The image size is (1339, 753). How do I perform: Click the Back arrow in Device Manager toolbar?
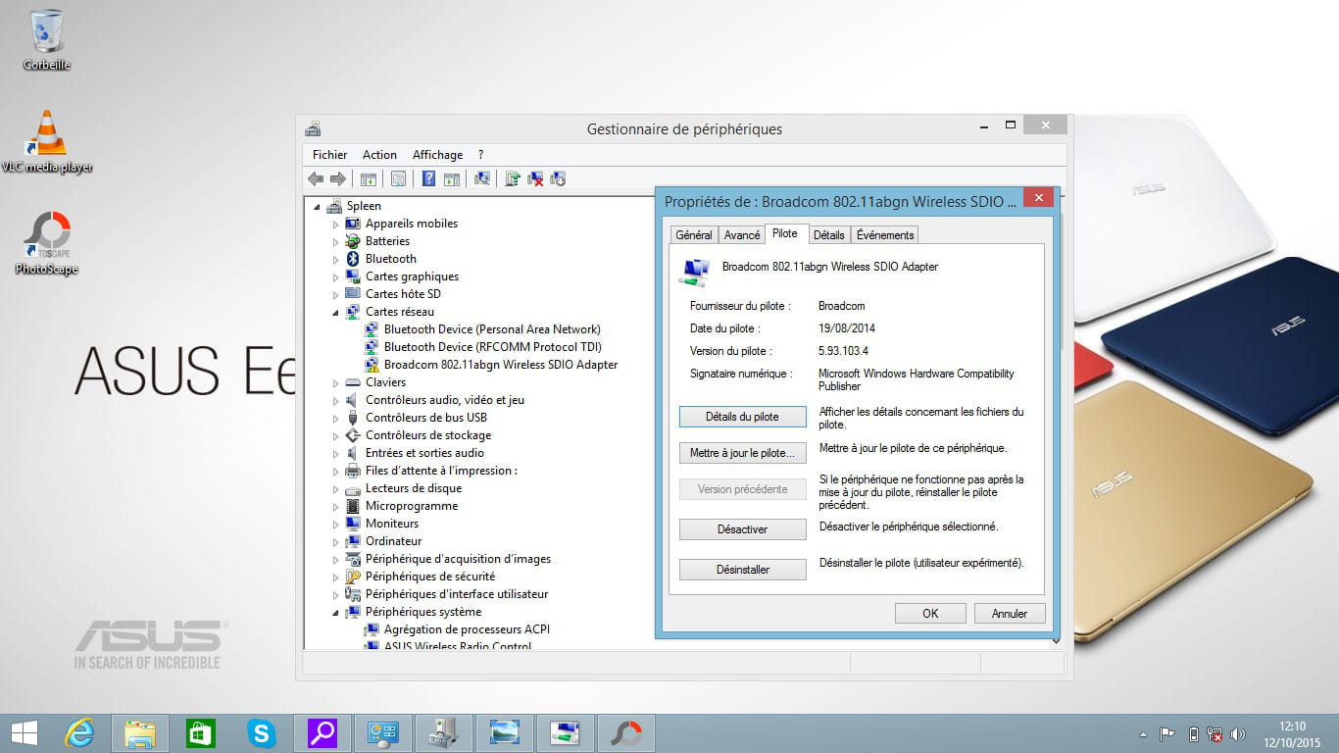(316, 178)
